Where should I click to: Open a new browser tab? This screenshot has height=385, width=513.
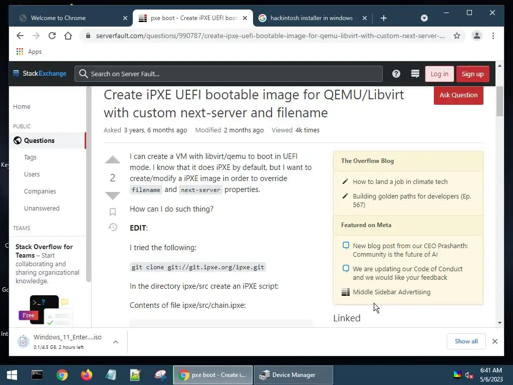pos(384,18)
